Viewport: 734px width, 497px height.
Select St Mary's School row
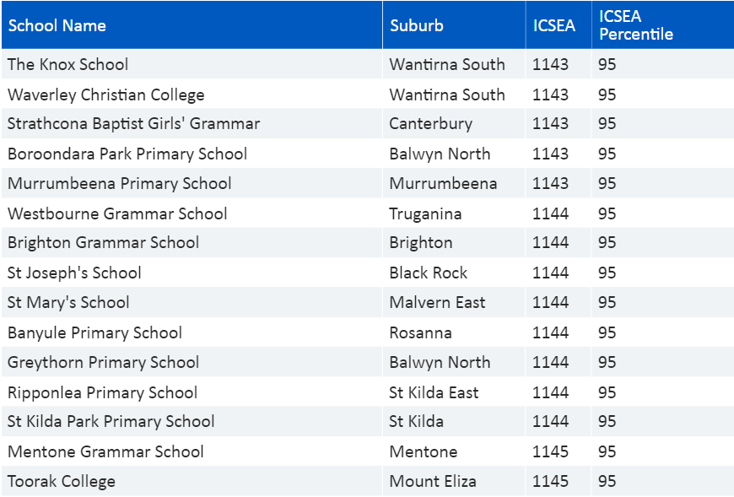click(367, 302)
